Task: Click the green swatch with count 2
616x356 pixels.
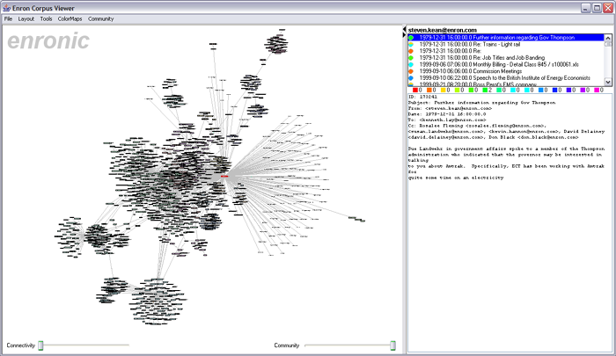Action: (x=485, y=91)
